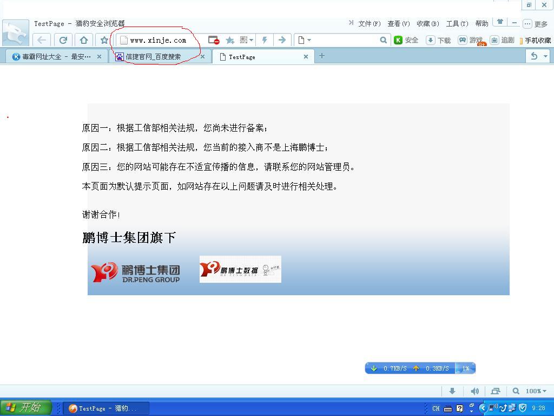The width and height of the screenshot is (554, 416).
Task: Toggle the window popup icon in status bar
Action: tap(495, 391)
